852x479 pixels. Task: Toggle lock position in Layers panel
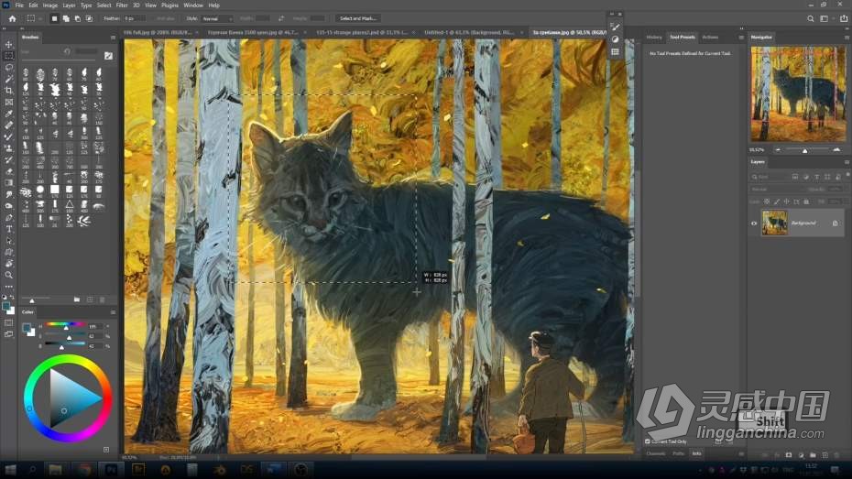tap(786, 201)
